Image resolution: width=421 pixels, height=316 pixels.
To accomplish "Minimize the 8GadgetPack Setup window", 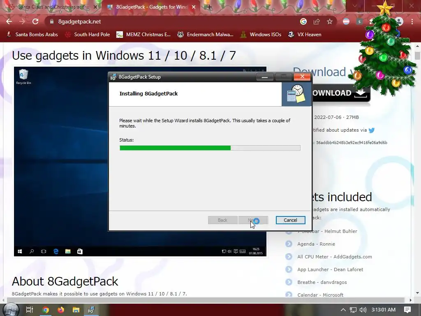I will tap(265, 77).
